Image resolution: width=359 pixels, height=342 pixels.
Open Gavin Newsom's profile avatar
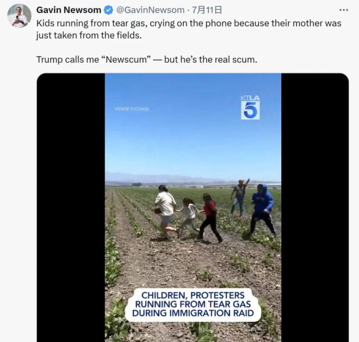click(x=19, y=16)
